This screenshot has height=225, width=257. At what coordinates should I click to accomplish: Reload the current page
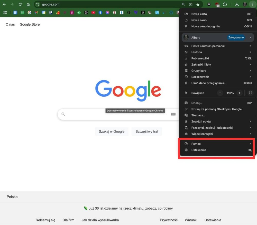coord(20,4)
